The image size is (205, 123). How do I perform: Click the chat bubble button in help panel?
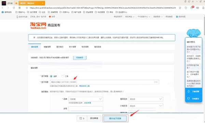[194, 98]
